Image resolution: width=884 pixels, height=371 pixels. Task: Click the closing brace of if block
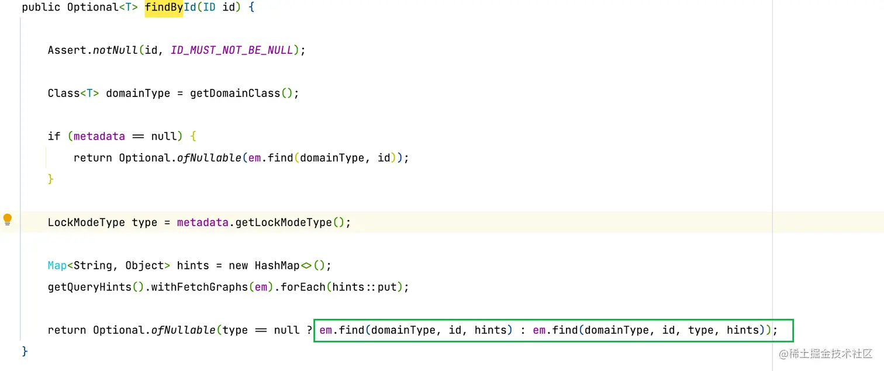coord(51,179)
